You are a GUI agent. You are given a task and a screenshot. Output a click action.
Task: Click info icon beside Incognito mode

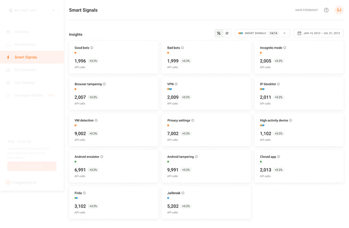coord(285,48)
